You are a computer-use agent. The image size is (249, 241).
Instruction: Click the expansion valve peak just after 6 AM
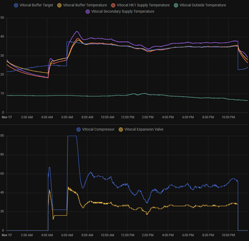[x=68, y=188]
